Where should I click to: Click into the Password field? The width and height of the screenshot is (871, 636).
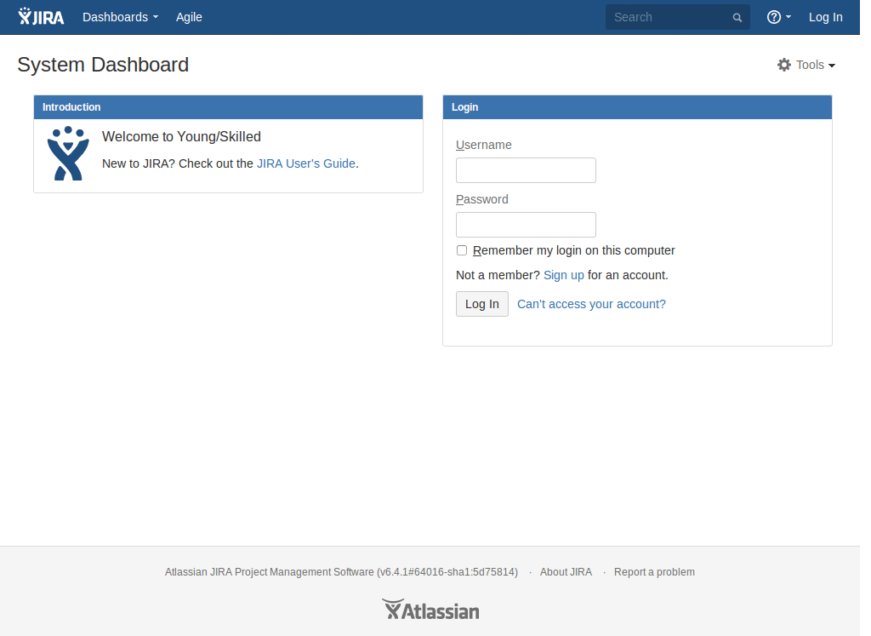[x=526, y=225]
